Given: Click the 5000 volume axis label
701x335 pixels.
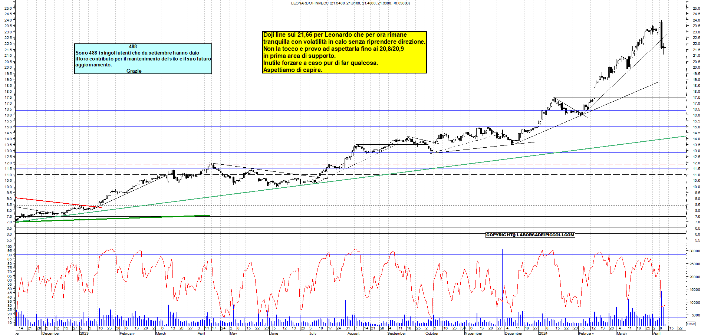Looking at the screenshot, I should tap(696, 315).
